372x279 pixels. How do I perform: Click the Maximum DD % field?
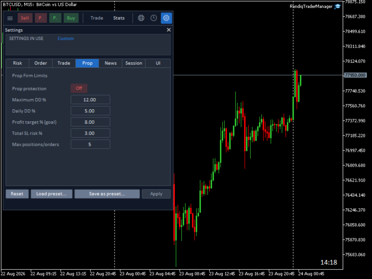[90, 100]
